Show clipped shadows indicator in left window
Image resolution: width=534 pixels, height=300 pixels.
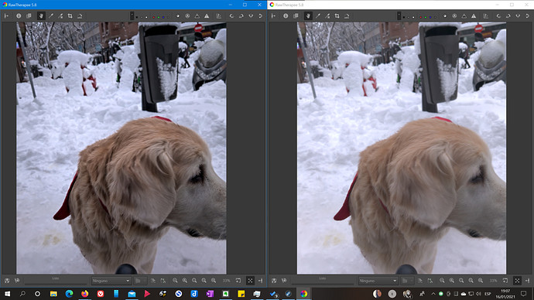tap(197, 16)
